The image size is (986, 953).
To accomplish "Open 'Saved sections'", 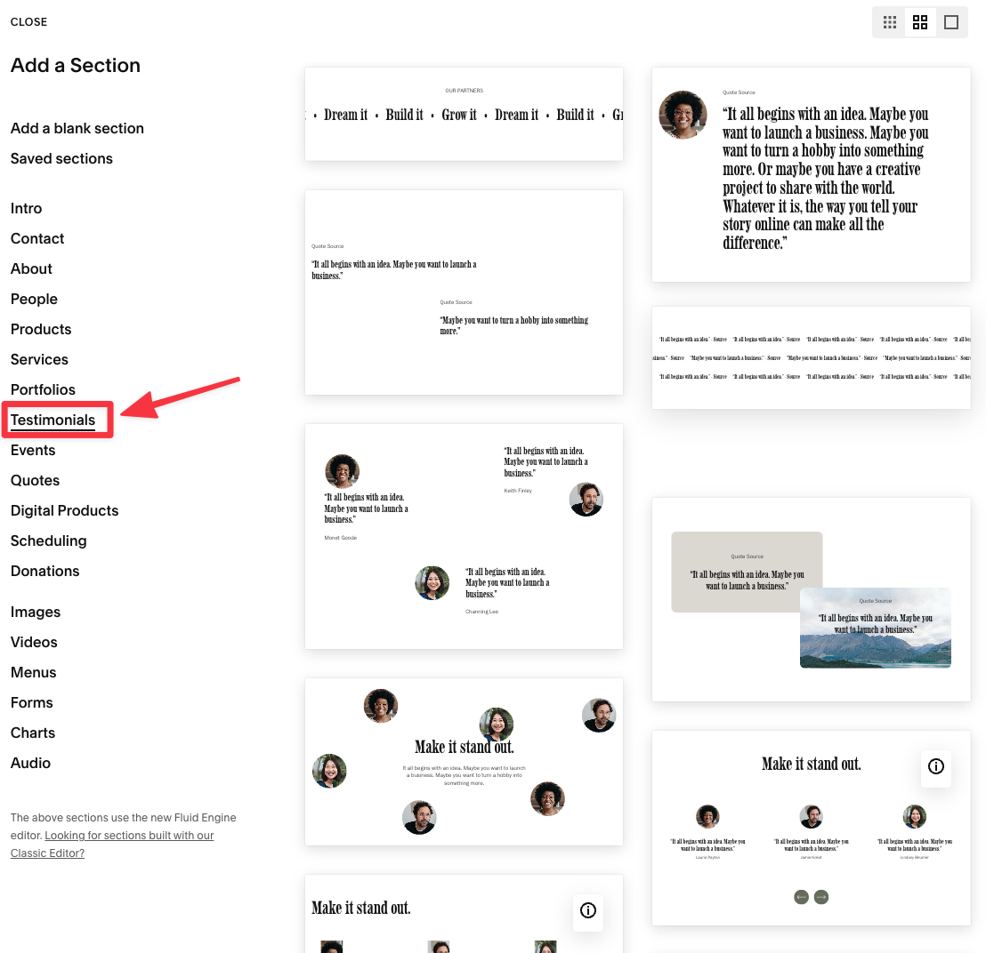I will pyautogui.click(x=61, y=158).
